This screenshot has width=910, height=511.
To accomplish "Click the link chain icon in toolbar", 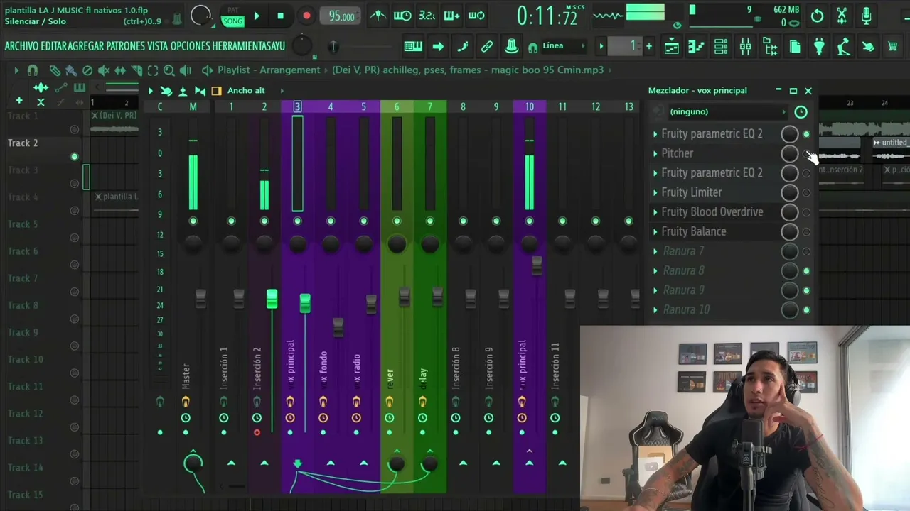I will click(x=487, y=47).
